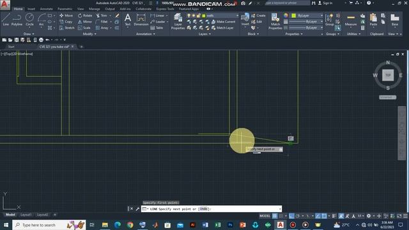Image resolution: width=409 pixels, height=230 pixels.
Task: Click the MODEL space button
Action: pyautogui.click(x=265, y=216)
